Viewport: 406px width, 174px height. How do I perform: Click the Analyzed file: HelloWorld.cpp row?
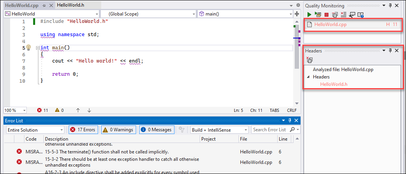pyautogui.click(x=343, y=70)
